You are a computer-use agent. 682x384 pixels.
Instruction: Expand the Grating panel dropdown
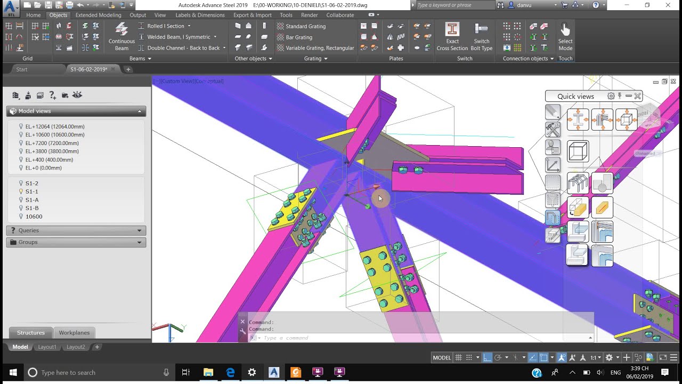[x=315, y=59]
